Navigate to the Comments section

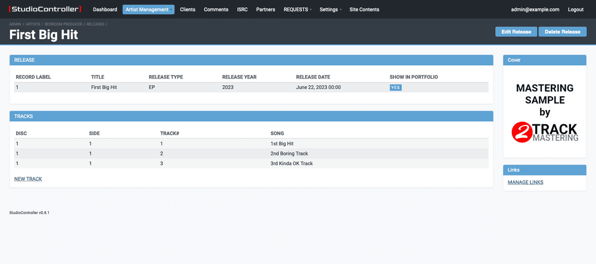216,10
